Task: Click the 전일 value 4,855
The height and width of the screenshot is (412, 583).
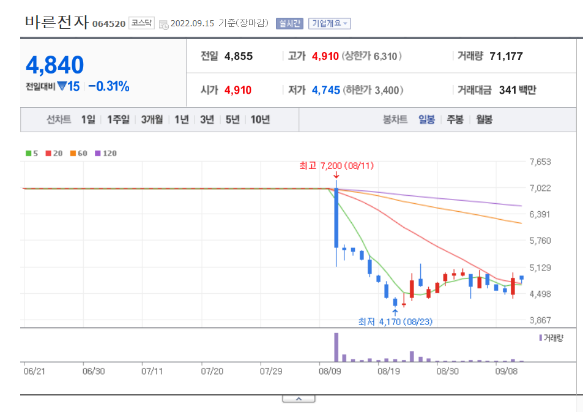Action: [239, 56]
